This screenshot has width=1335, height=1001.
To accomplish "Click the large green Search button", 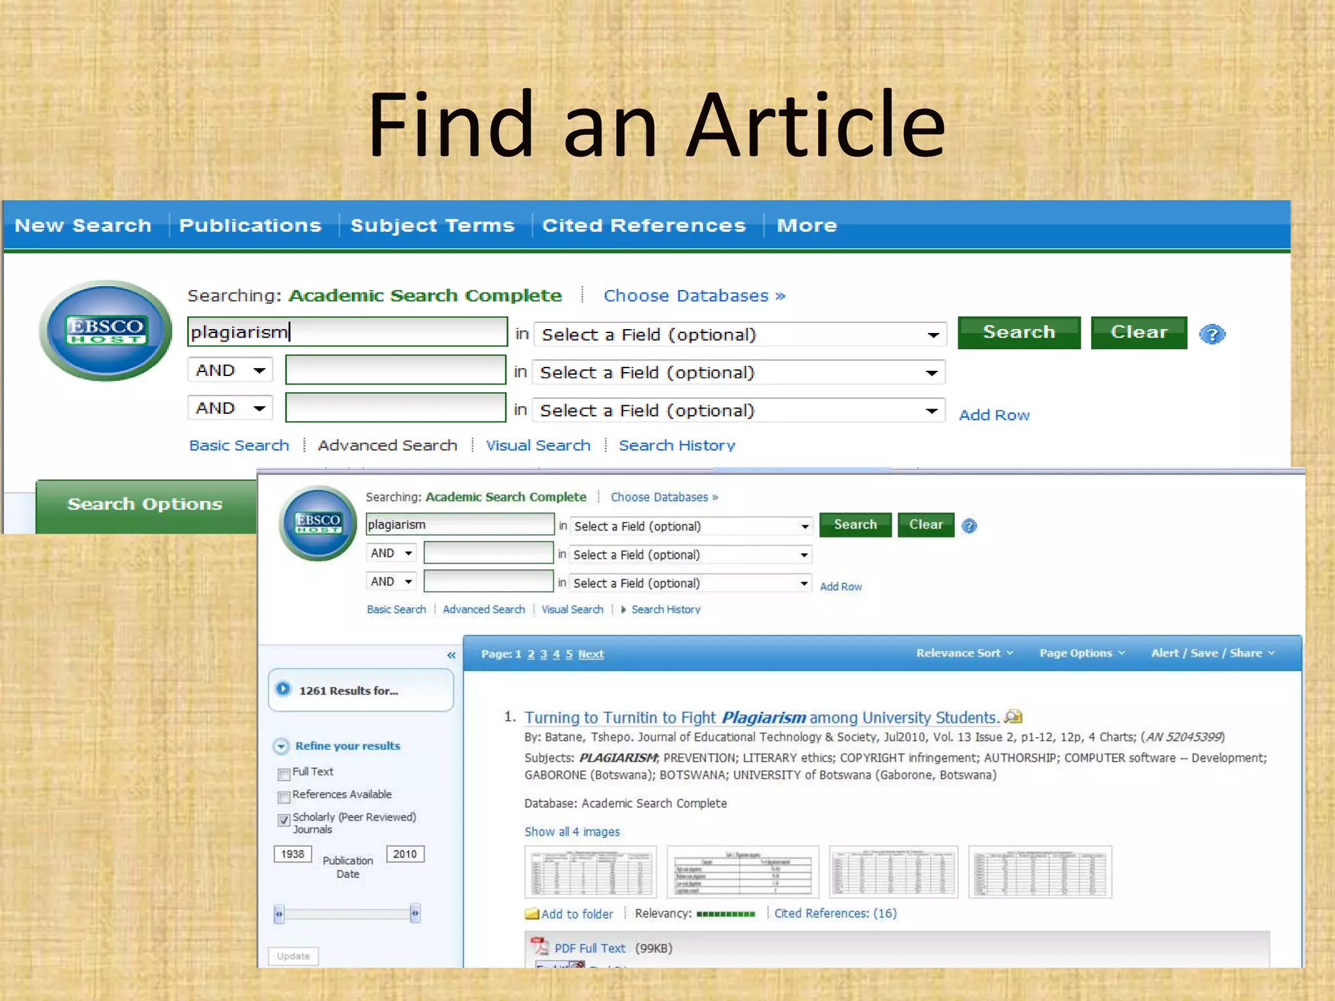I will 1019,333.
